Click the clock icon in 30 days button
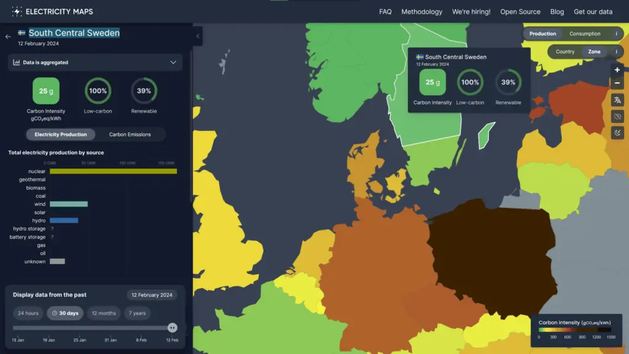 55,313
